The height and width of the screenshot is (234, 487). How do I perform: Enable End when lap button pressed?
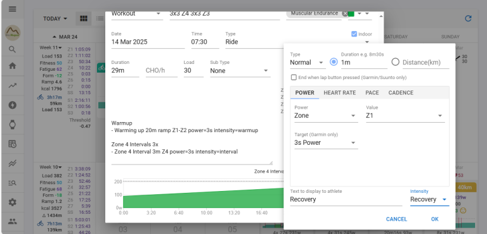pos(294,78)
